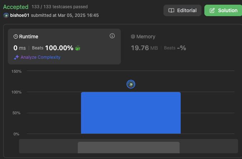Open the Editorial button
The image size is (242, 159).
182,10
